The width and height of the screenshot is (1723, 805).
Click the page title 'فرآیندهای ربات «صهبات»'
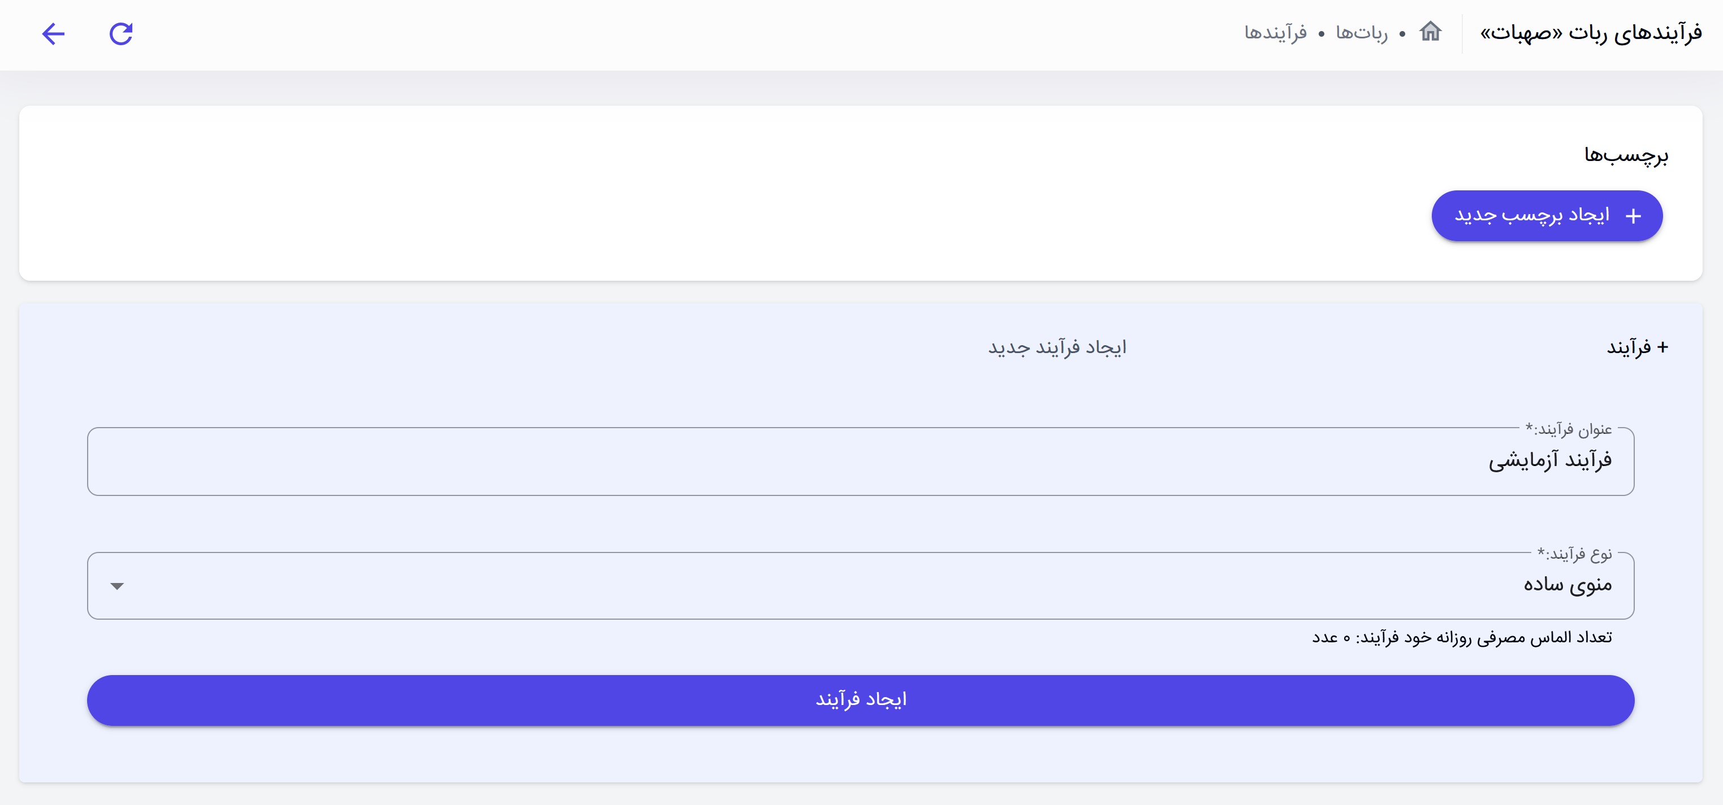pyautogui.click(x=1591, y=33)
